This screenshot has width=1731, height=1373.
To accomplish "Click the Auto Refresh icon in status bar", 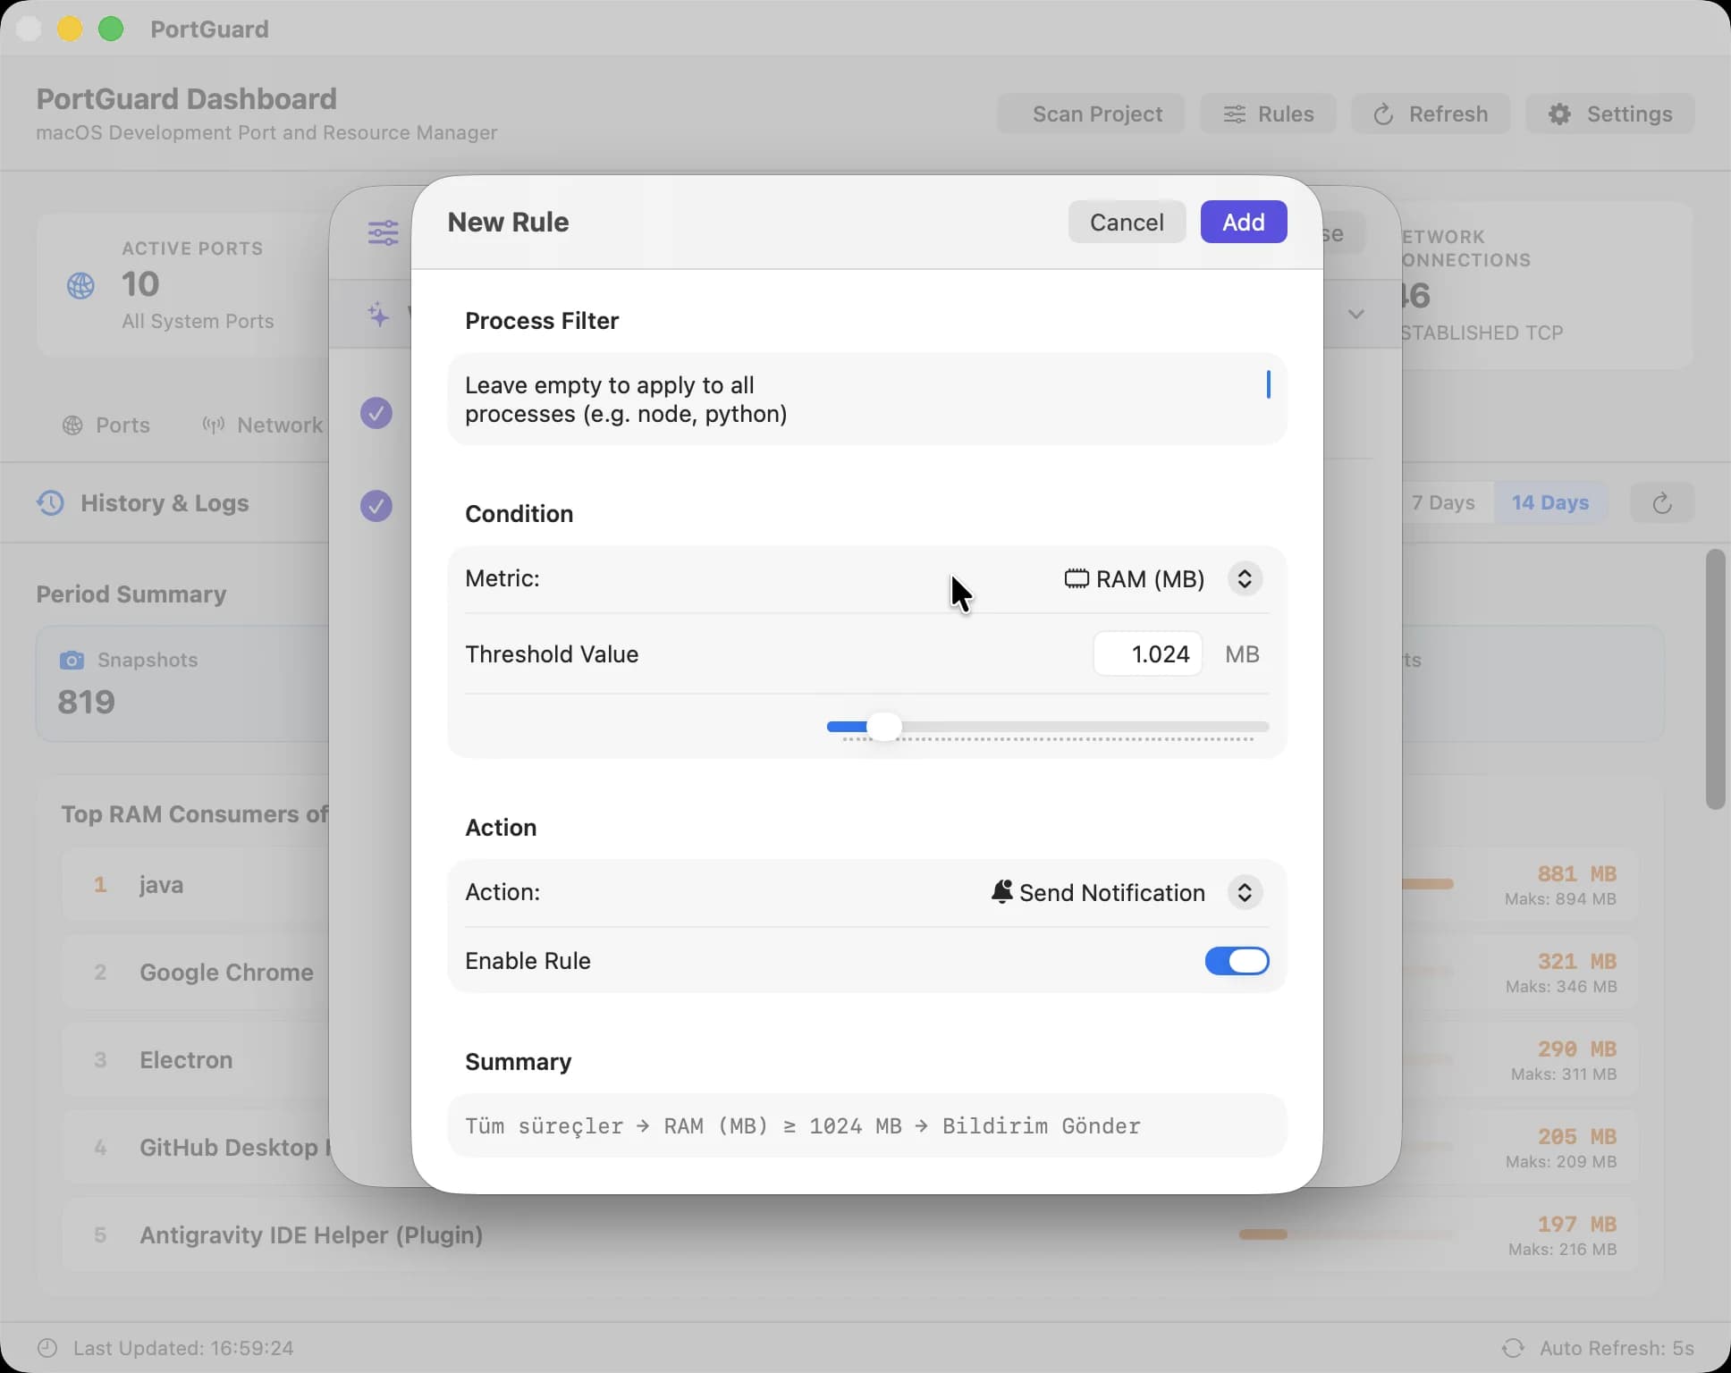I will click(x=1513, y=1348).
